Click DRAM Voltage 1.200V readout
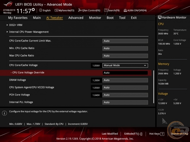 [96, 80]
